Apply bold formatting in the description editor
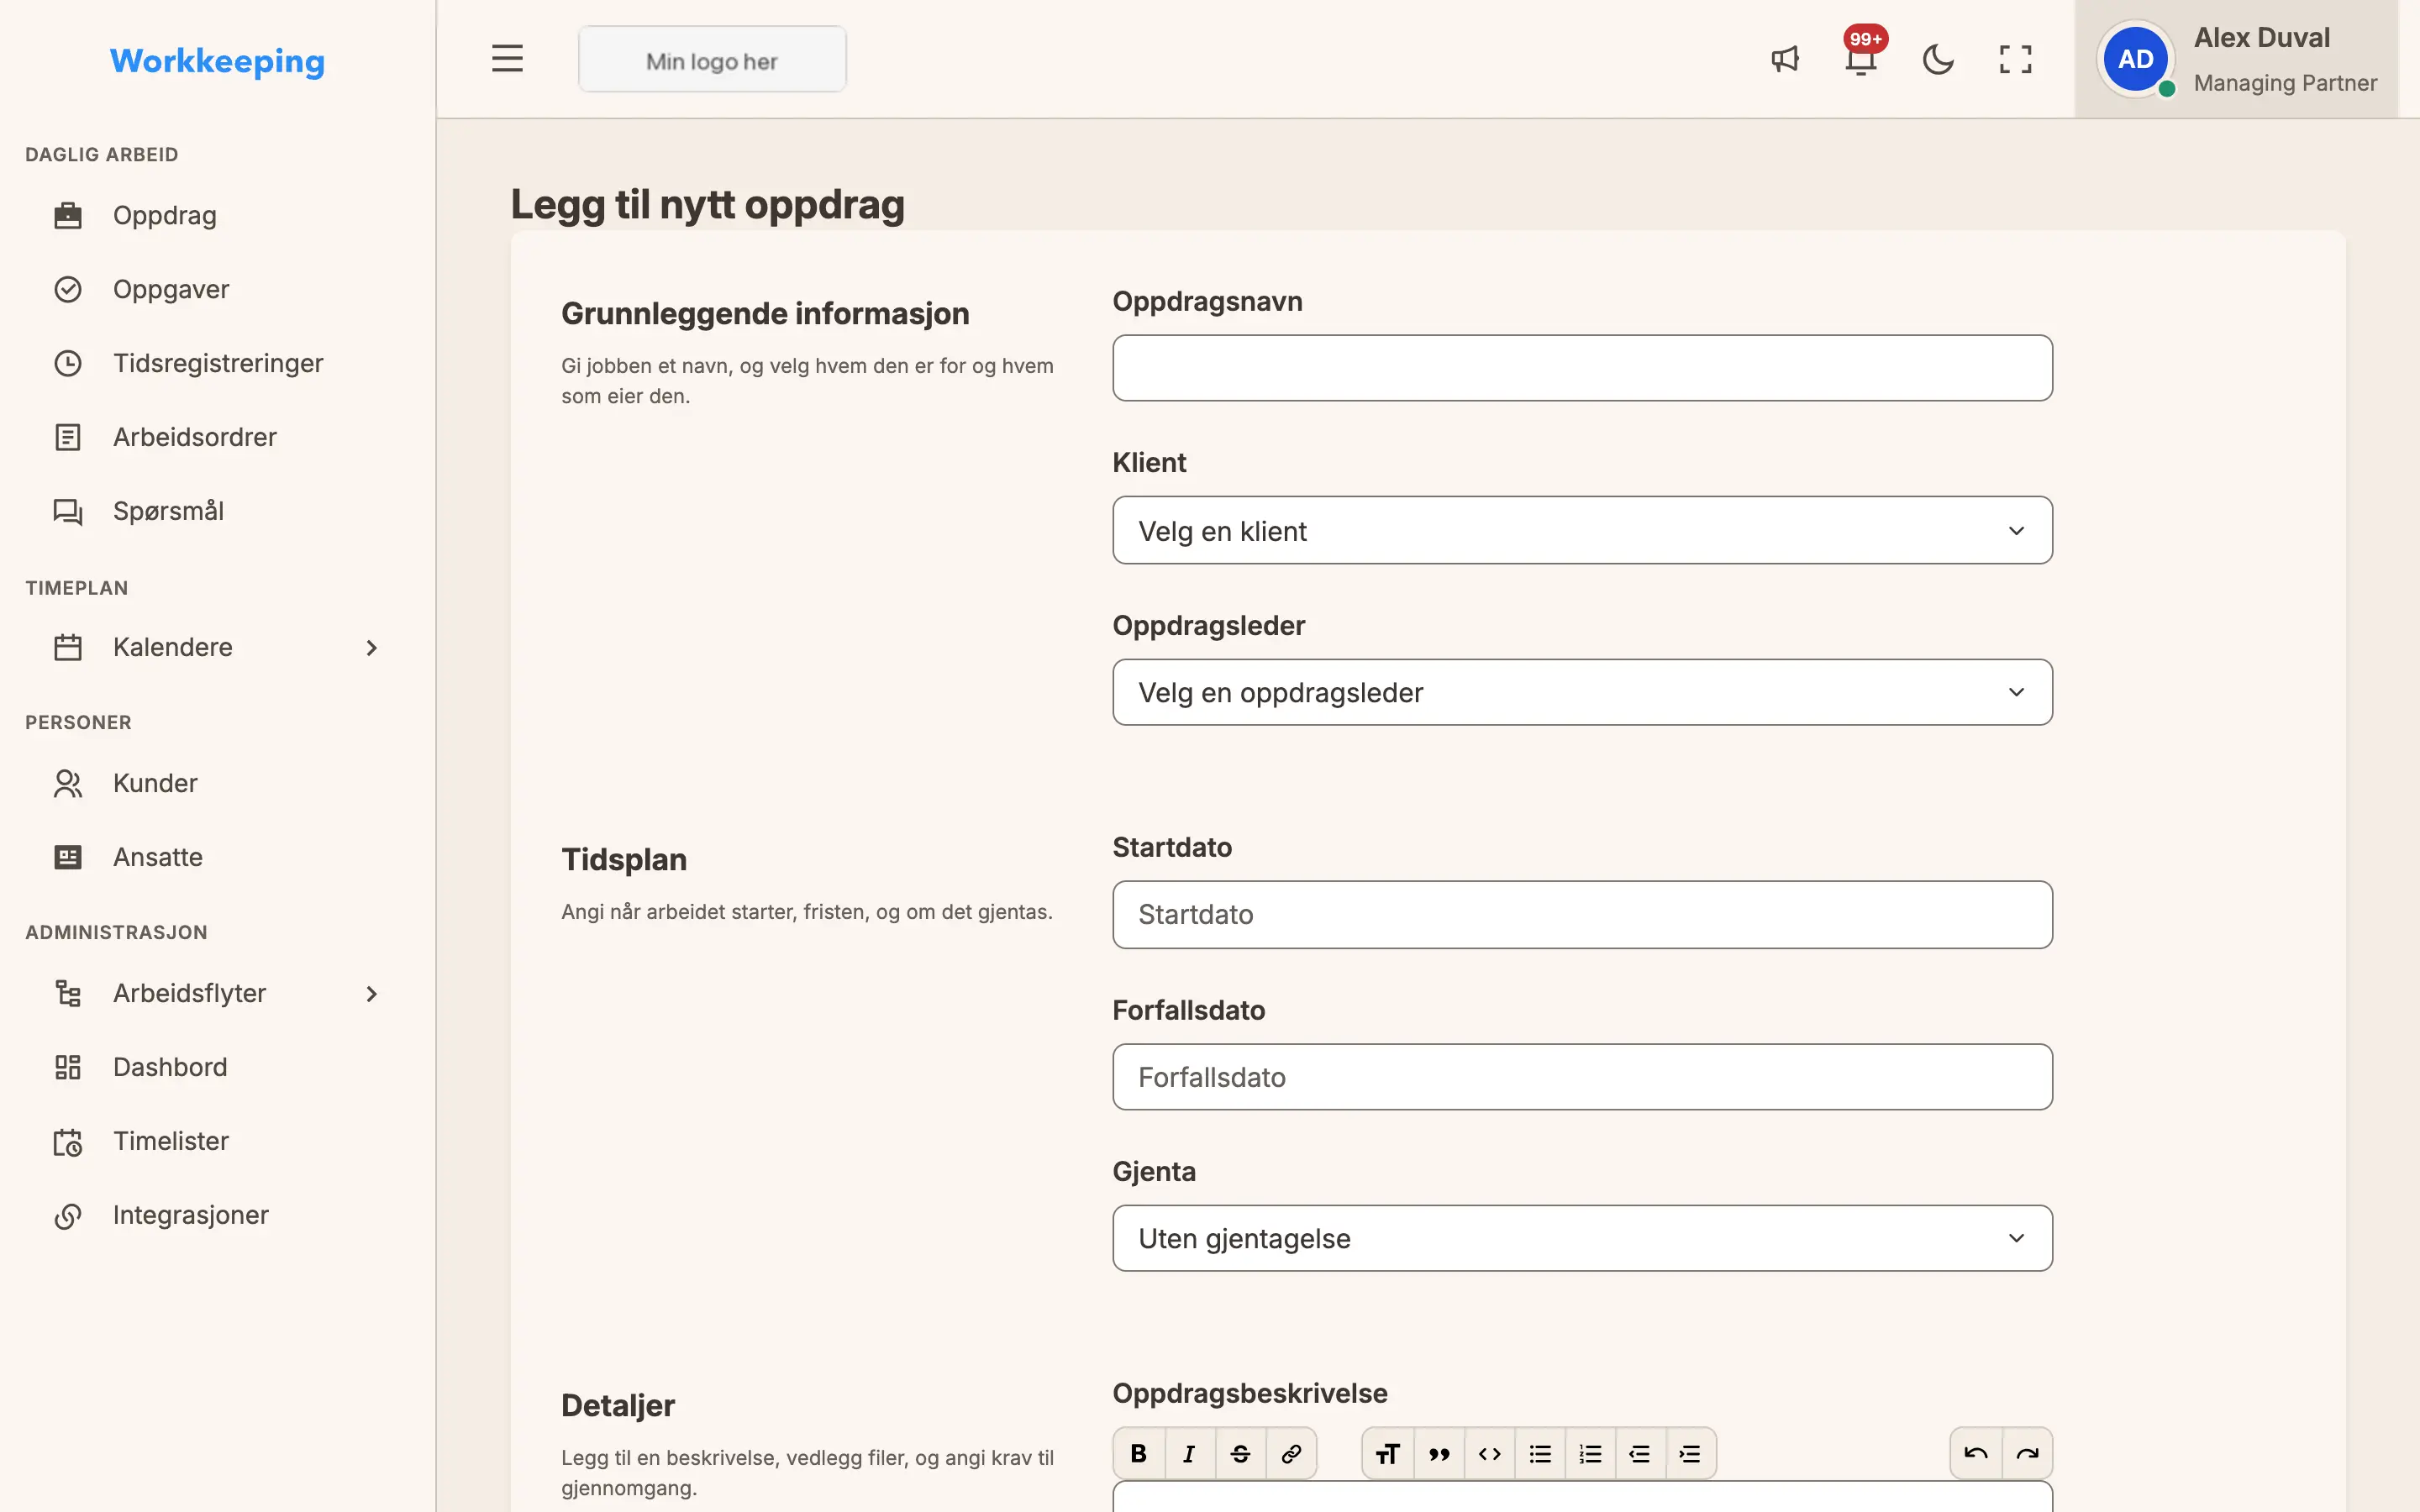 [1139, 1454]
